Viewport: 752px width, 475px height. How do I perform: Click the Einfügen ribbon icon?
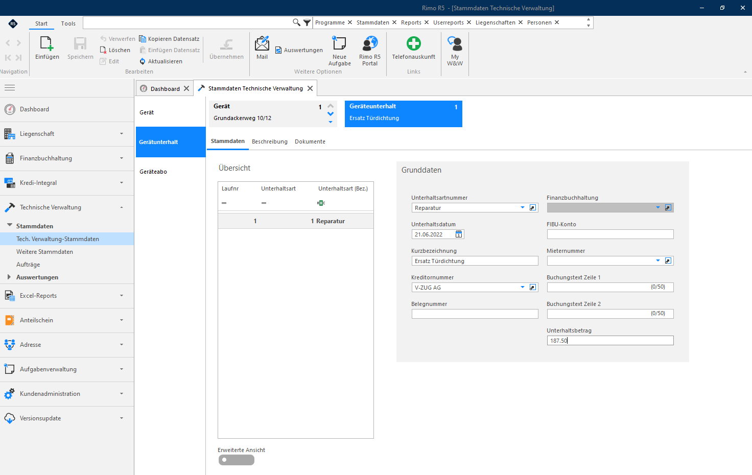[47, 44]
